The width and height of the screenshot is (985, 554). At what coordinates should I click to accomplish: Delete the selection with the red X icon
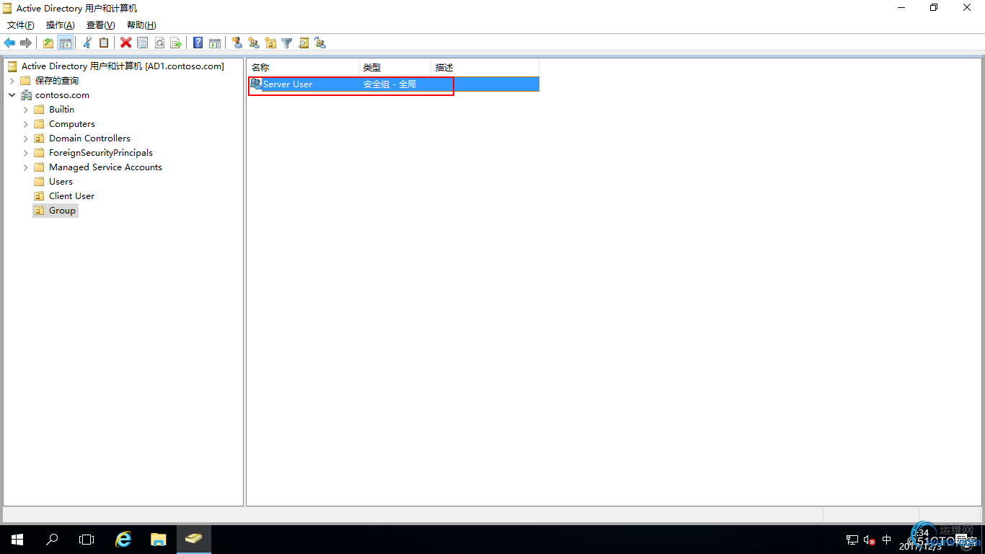click(126, 43)
